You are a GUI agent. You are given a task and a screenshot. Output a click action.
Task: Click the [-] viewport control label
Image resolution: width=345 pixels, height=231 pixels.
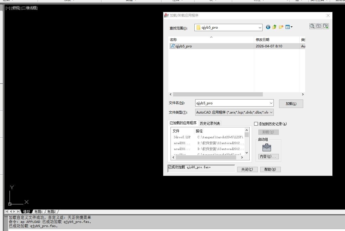[8, 8]
